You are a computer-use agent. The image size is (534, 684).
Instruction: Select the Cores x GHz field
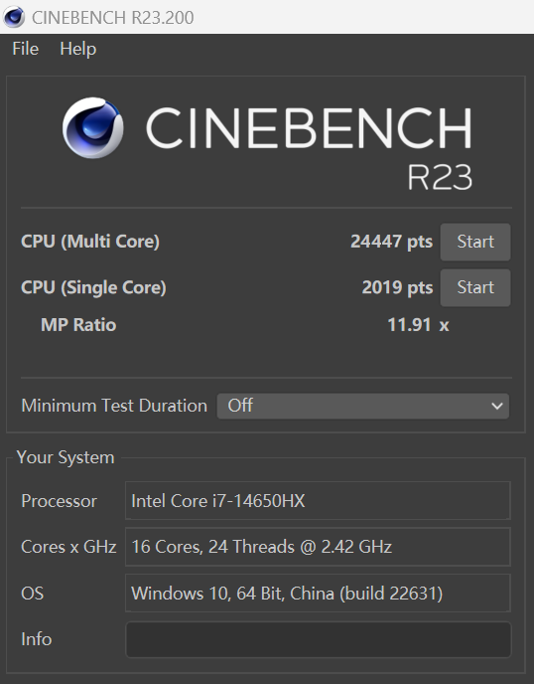click(318, 547)
